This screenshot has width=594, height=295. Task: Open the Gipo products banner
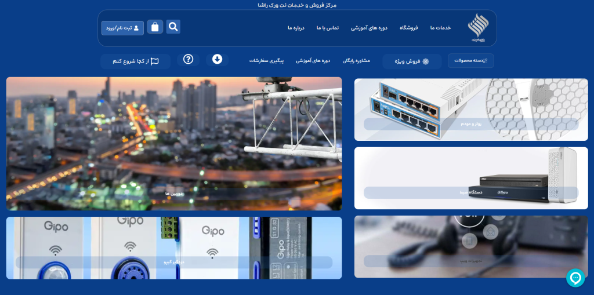click(174, 248)
